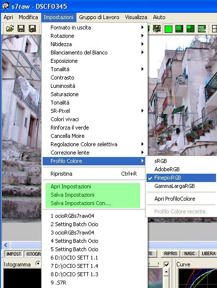This screenshot has height=288, width=217.
Task: Toggle the Istogramma radio button
Action: pos(38,263)
